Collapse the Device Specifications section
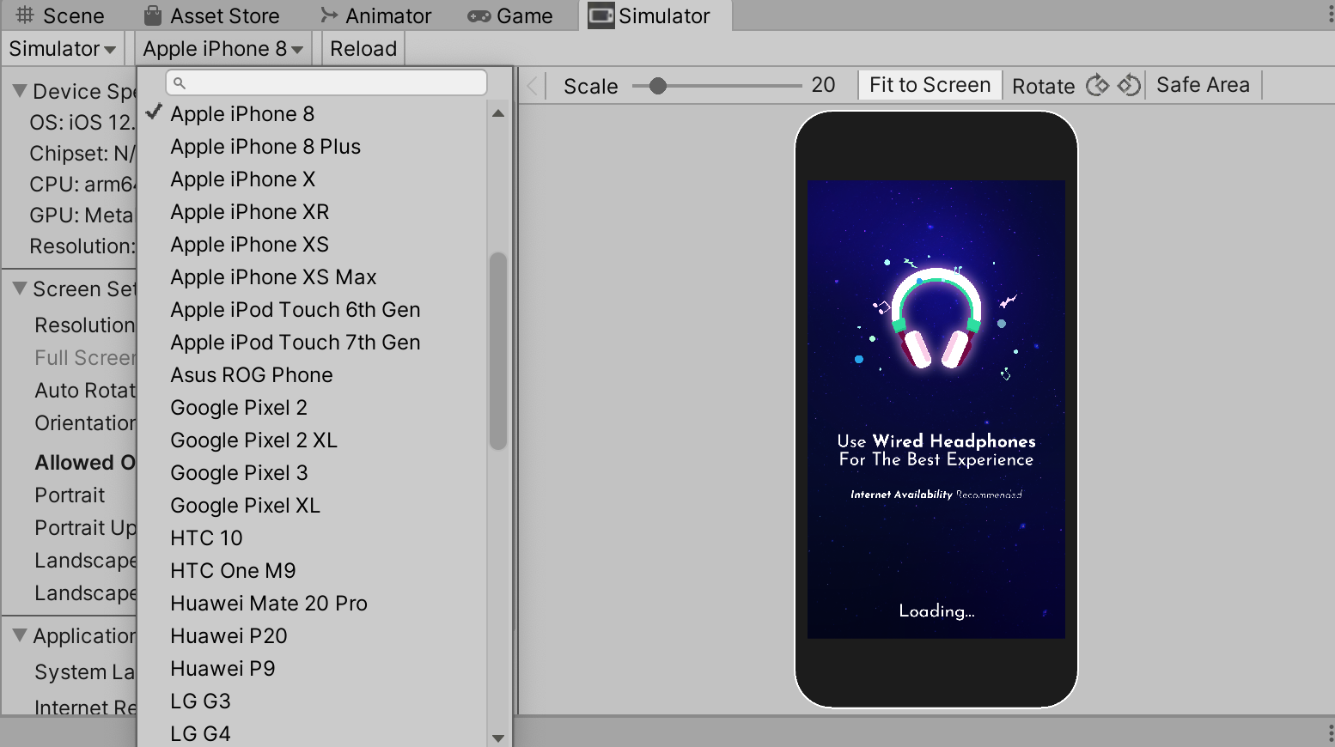 point(18,90)
